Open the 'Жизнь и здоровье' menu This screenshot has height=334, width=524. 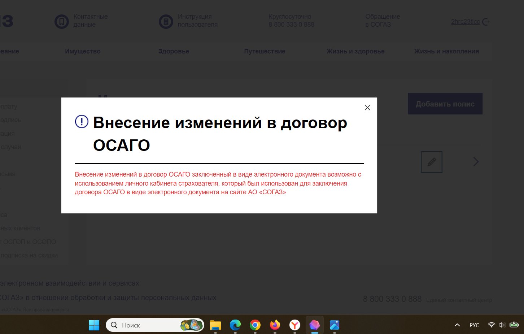pos(355,51)
